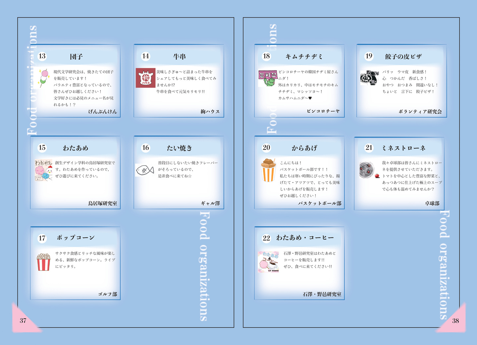The image size is (477, 345).
Task: Click the ポップコーン card title
Action: (76, 238)
